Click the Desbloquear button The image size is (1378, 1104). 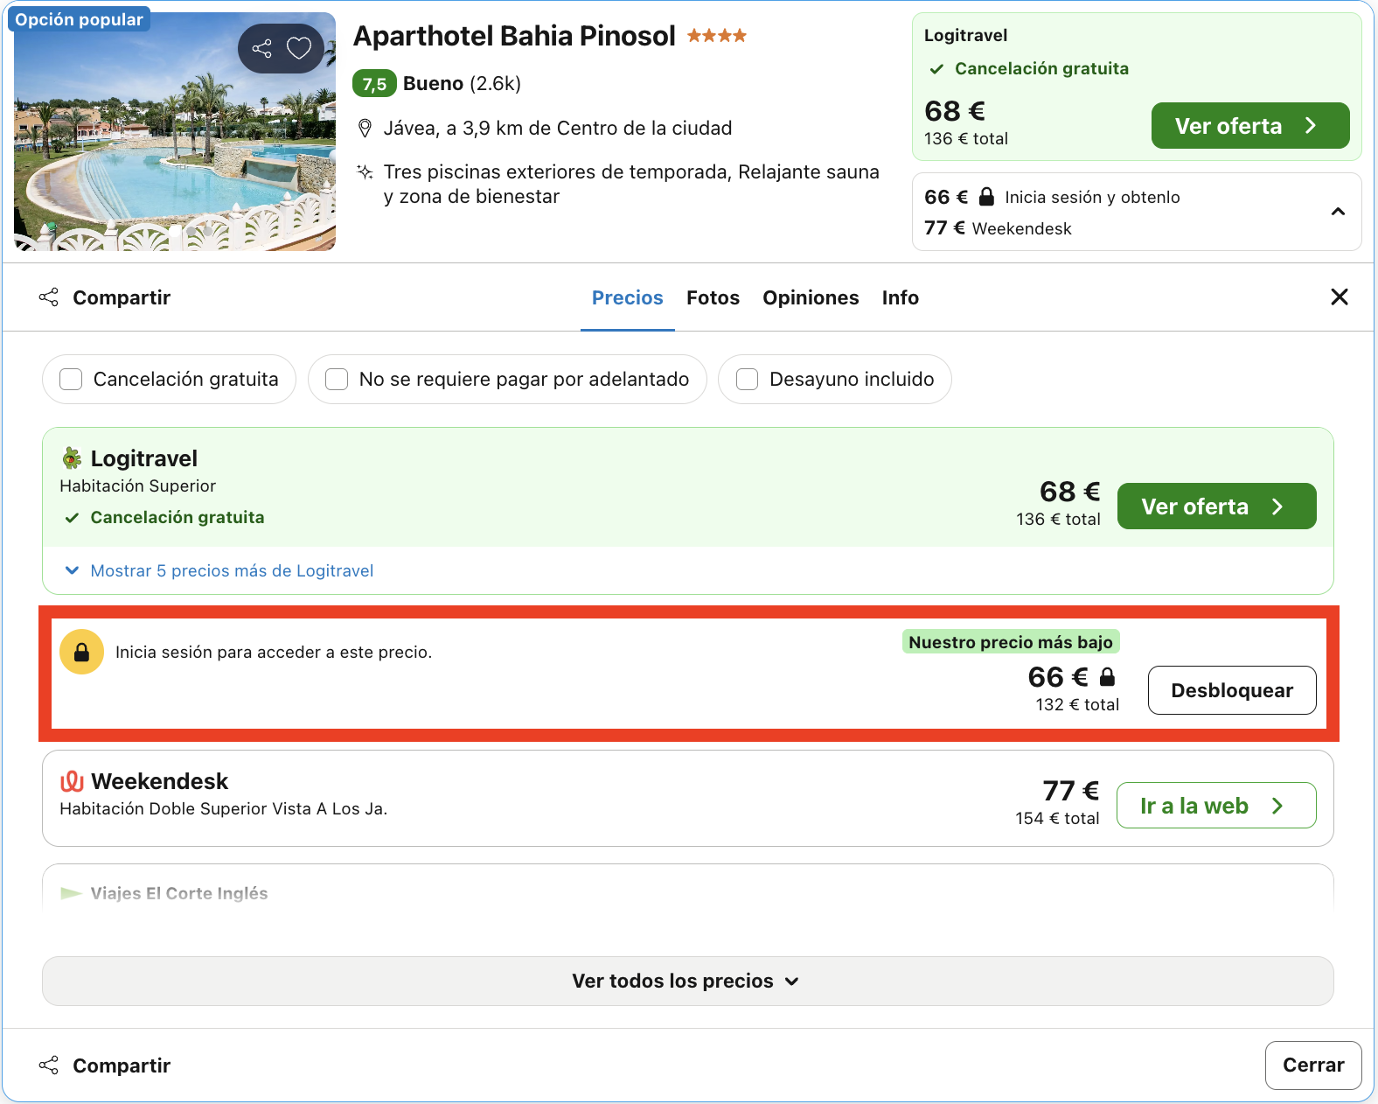click(1232, 690)
